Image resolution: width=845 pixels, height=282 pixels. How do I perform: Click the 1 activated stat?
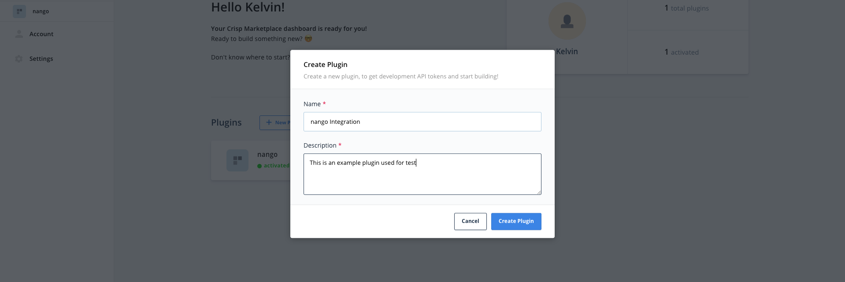coord(681,52)
